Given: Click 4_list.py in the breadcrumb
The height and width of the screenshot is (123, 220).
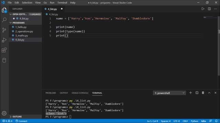Looking at the screenshot, I should [x=53, y=14].
